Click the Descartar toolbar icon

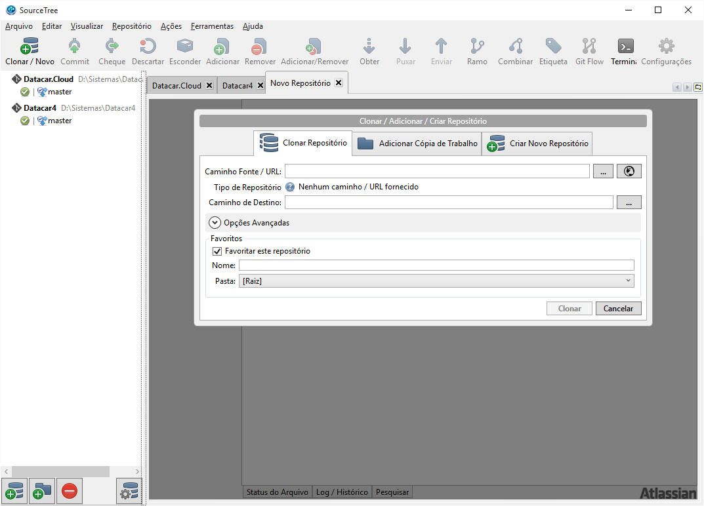[x=148, y=46]
